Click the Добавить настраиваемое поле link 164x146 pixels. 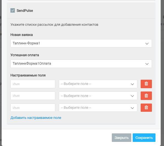36,118
